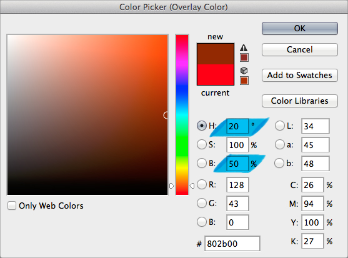The image size is (348, 258).
Task: Confirm the color with the OK button
Action: point(300,28)
